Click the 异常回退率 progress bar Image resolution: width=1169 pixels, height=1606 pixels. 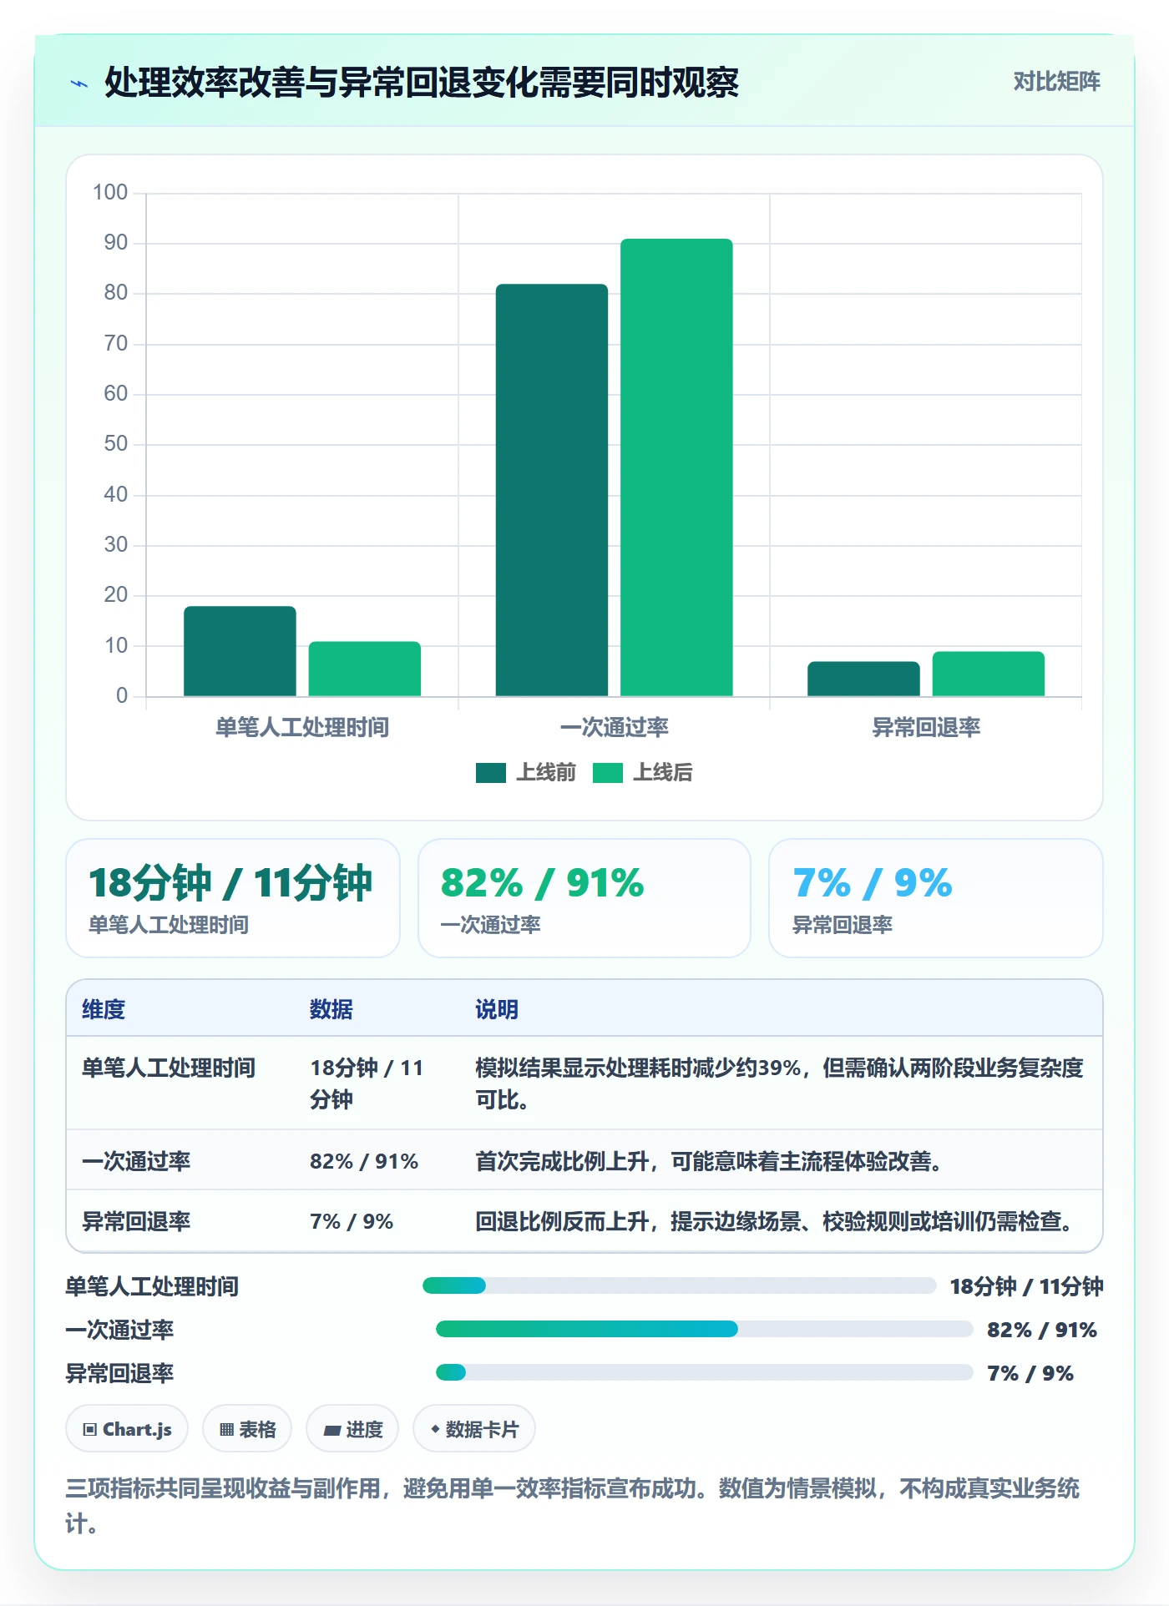point(704,1372)
